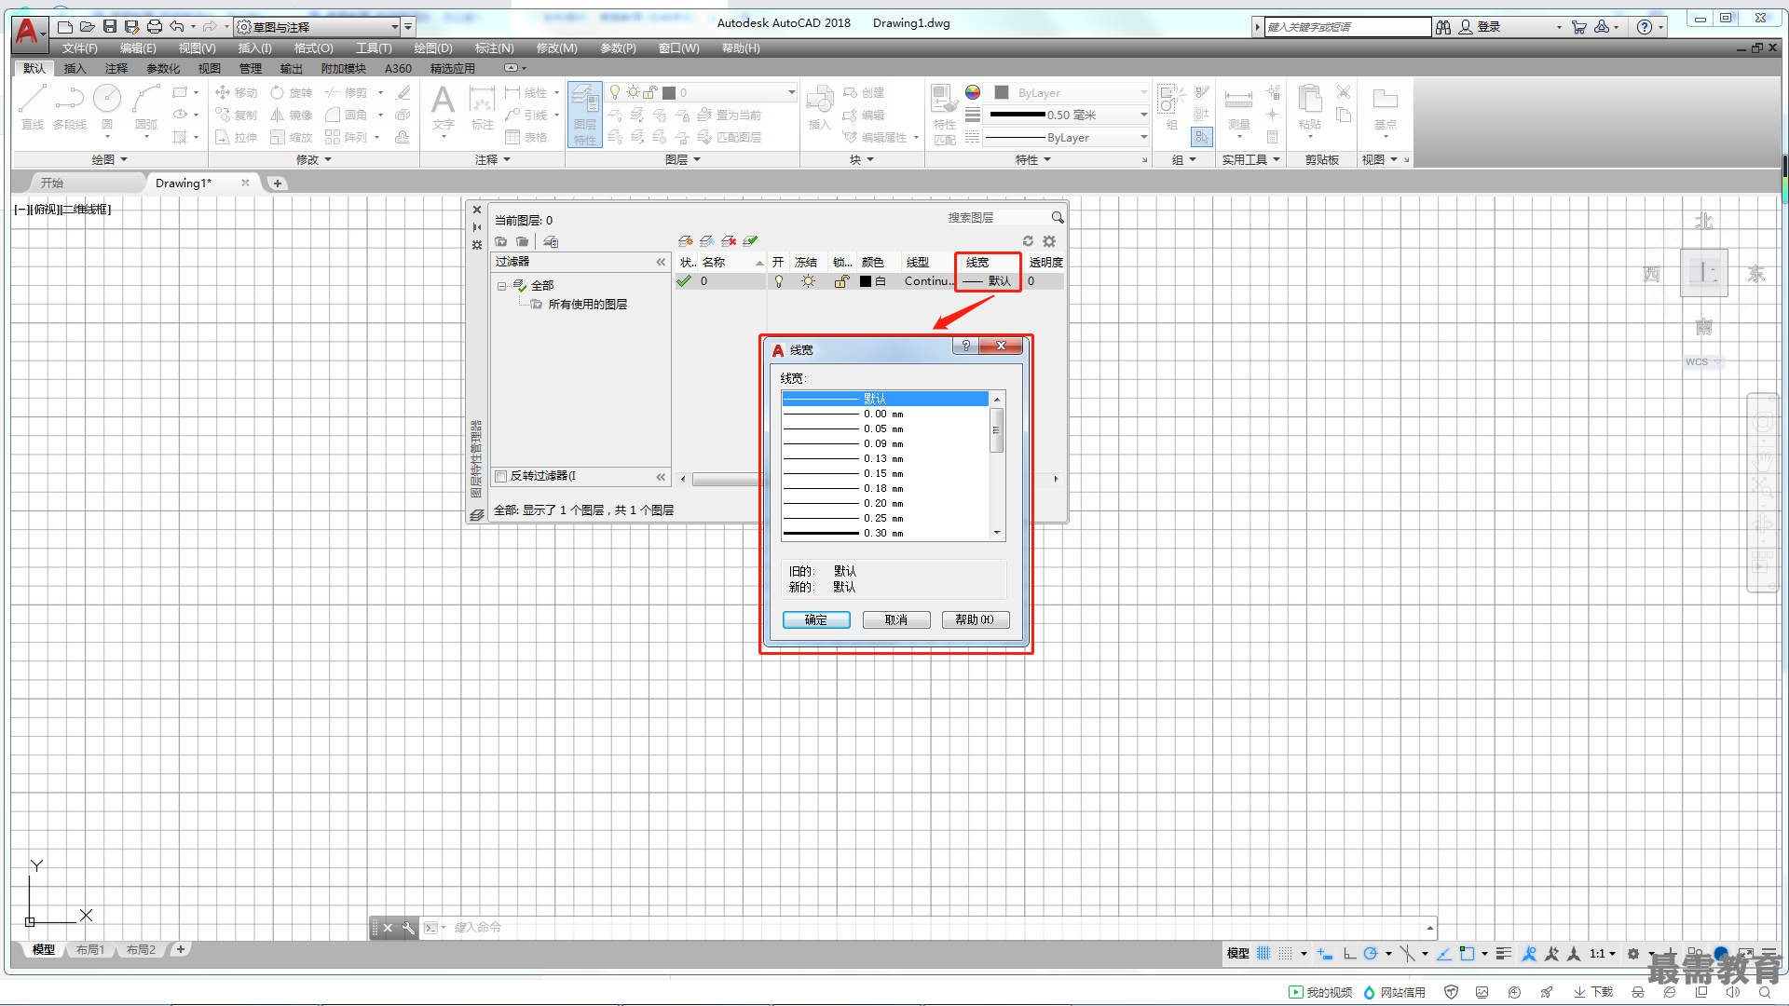Expand the Modify (修改) panel
Image resolution: width=1789 pixels, height=1006 pixels.
pyautogui.click(x=314, y=159)
